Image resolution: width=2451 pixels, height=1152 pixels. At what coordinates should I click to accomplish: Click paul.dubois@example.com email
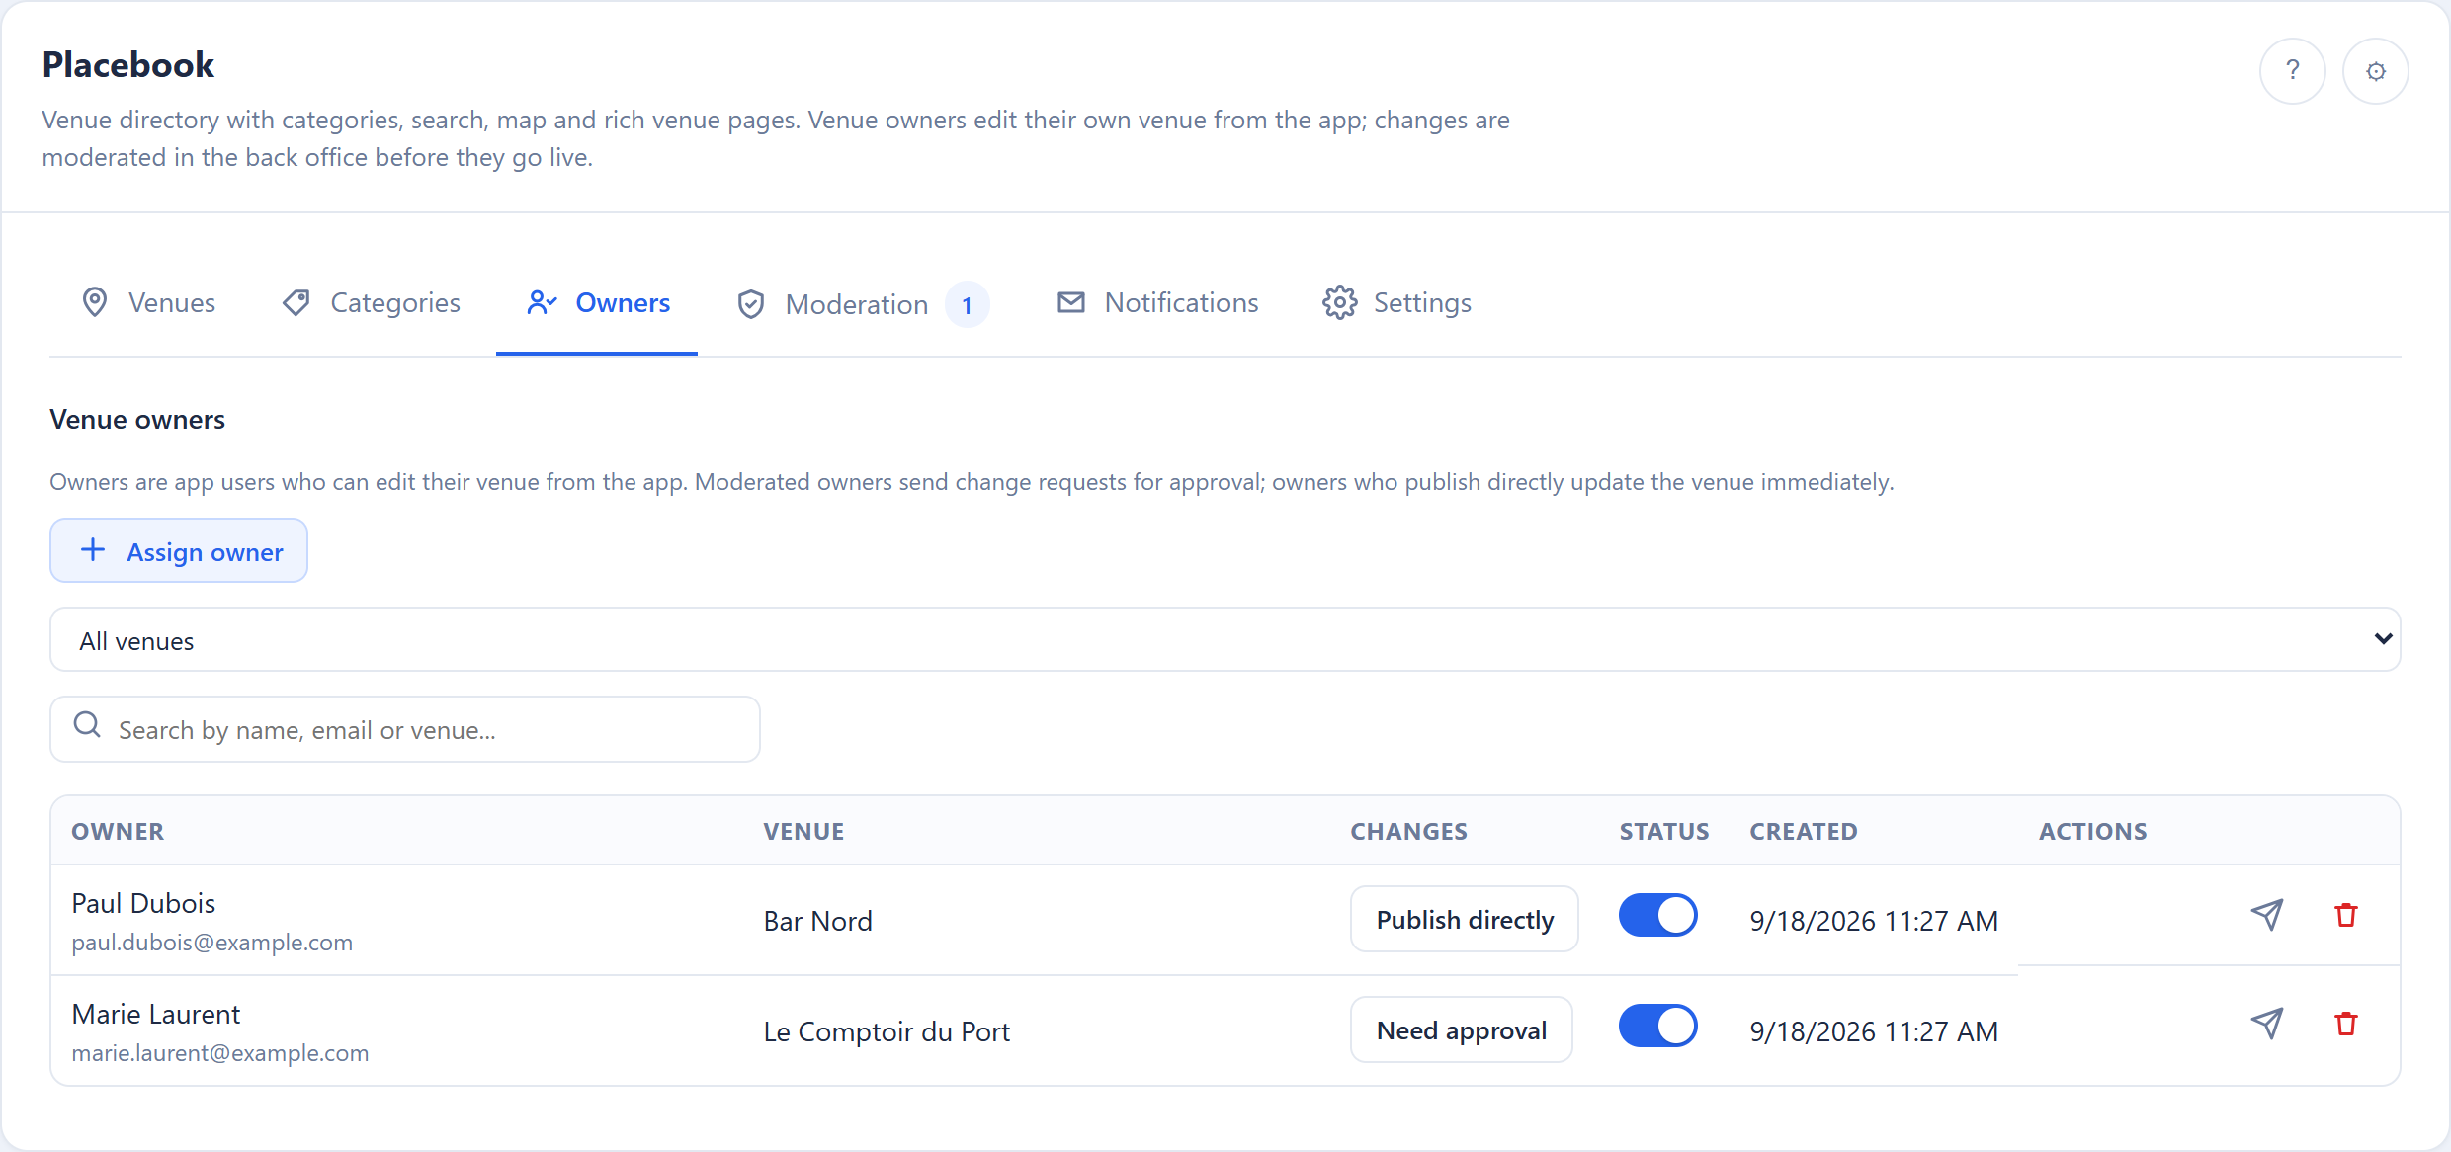coord(212,943)
